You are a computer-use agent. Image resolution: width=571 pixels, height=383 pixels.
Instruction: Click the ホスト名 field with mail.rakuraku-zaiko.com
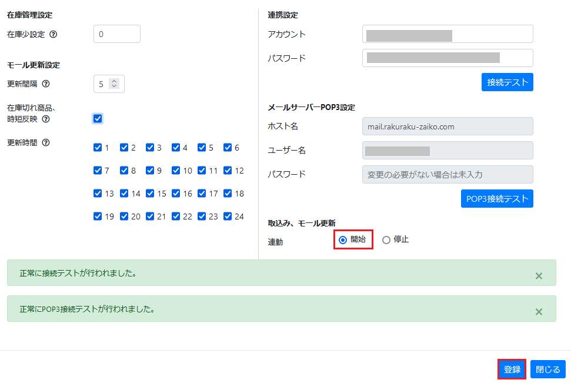click(448, 126)
